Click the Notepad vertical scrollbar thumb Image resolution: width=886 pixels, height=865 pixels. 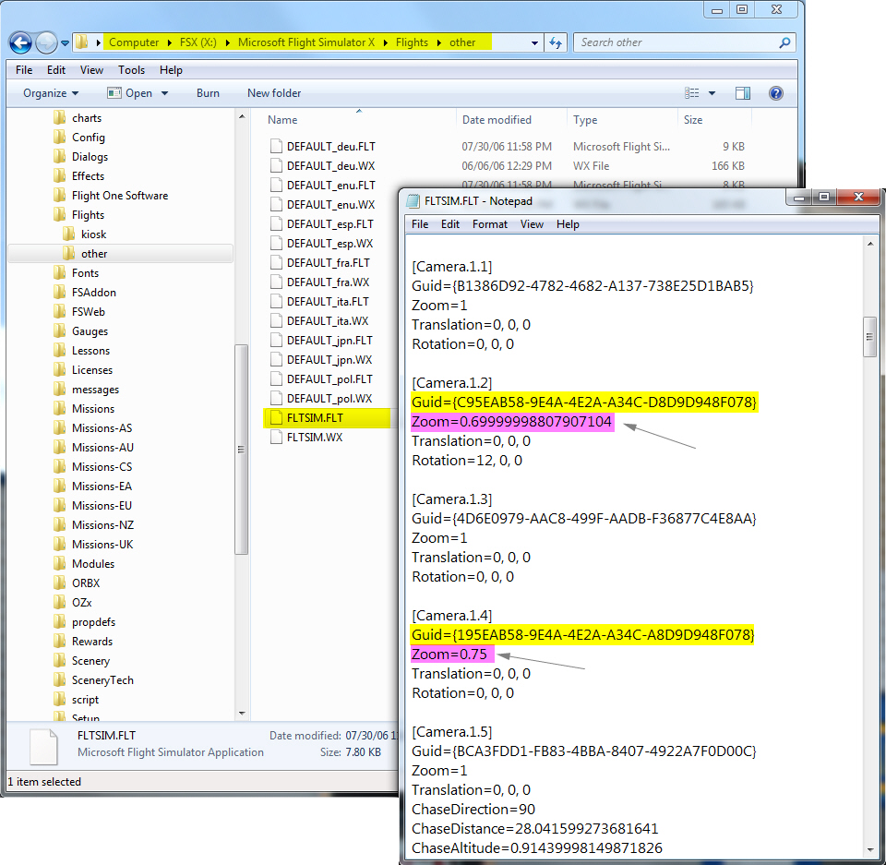click(869, 337)
